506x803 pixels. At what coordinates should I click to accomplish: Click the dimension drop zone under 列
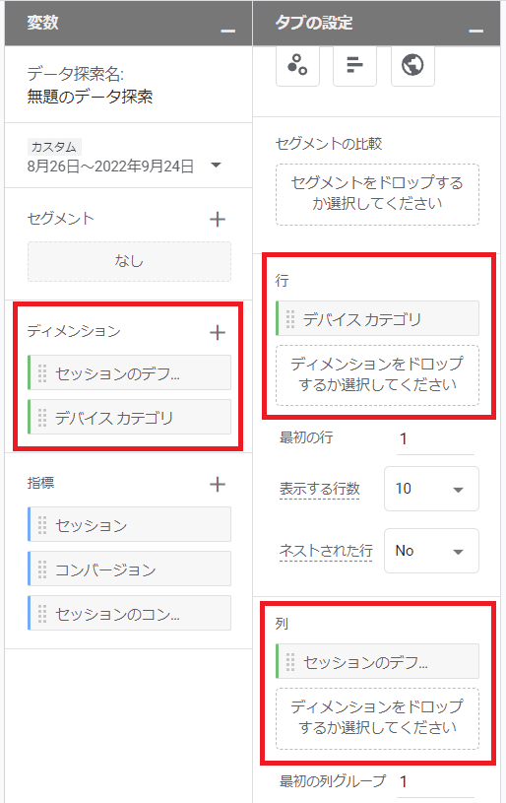point(378,718)
